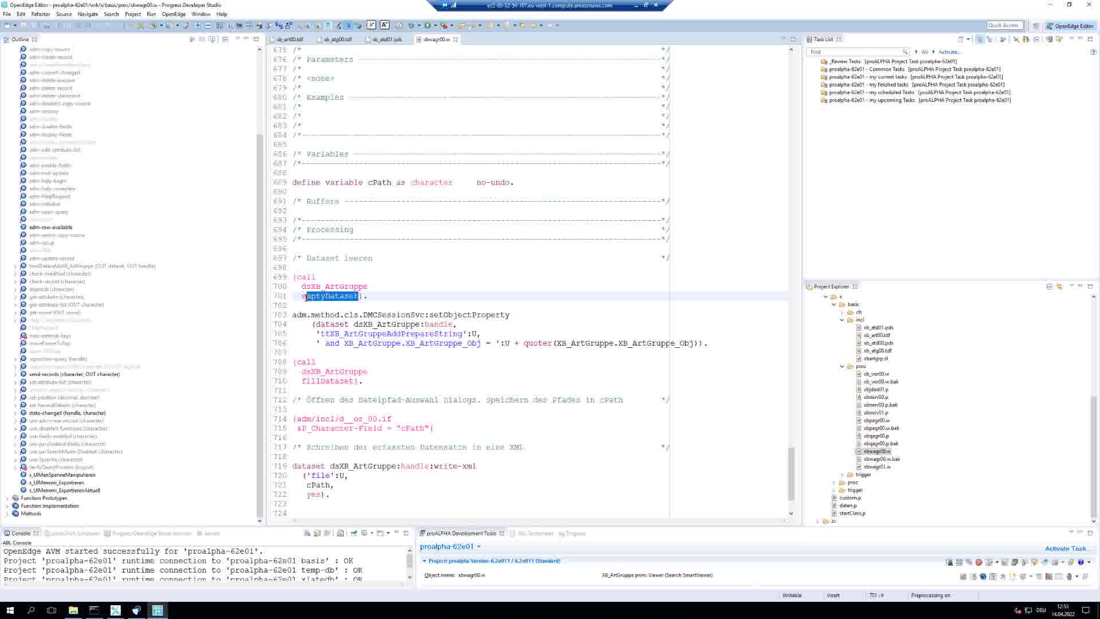Image resolution: width=1100 pixels, height=619 pixels.
Task: Select xbnsrv00.p file in Project Explorer
Action: pos(876,397)
